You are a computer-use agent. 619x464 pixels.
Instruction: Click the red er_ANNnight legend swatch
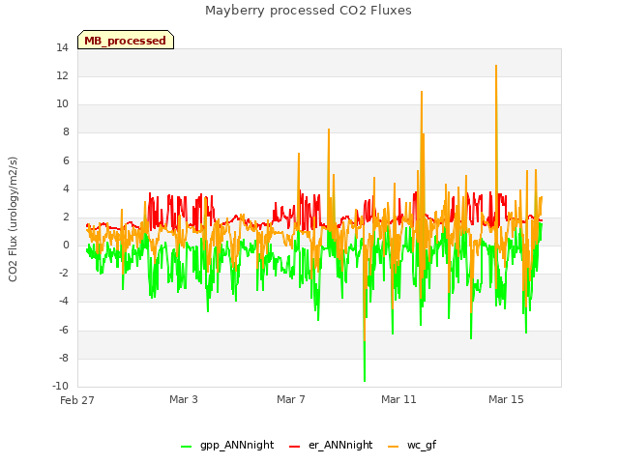point(294,447)
